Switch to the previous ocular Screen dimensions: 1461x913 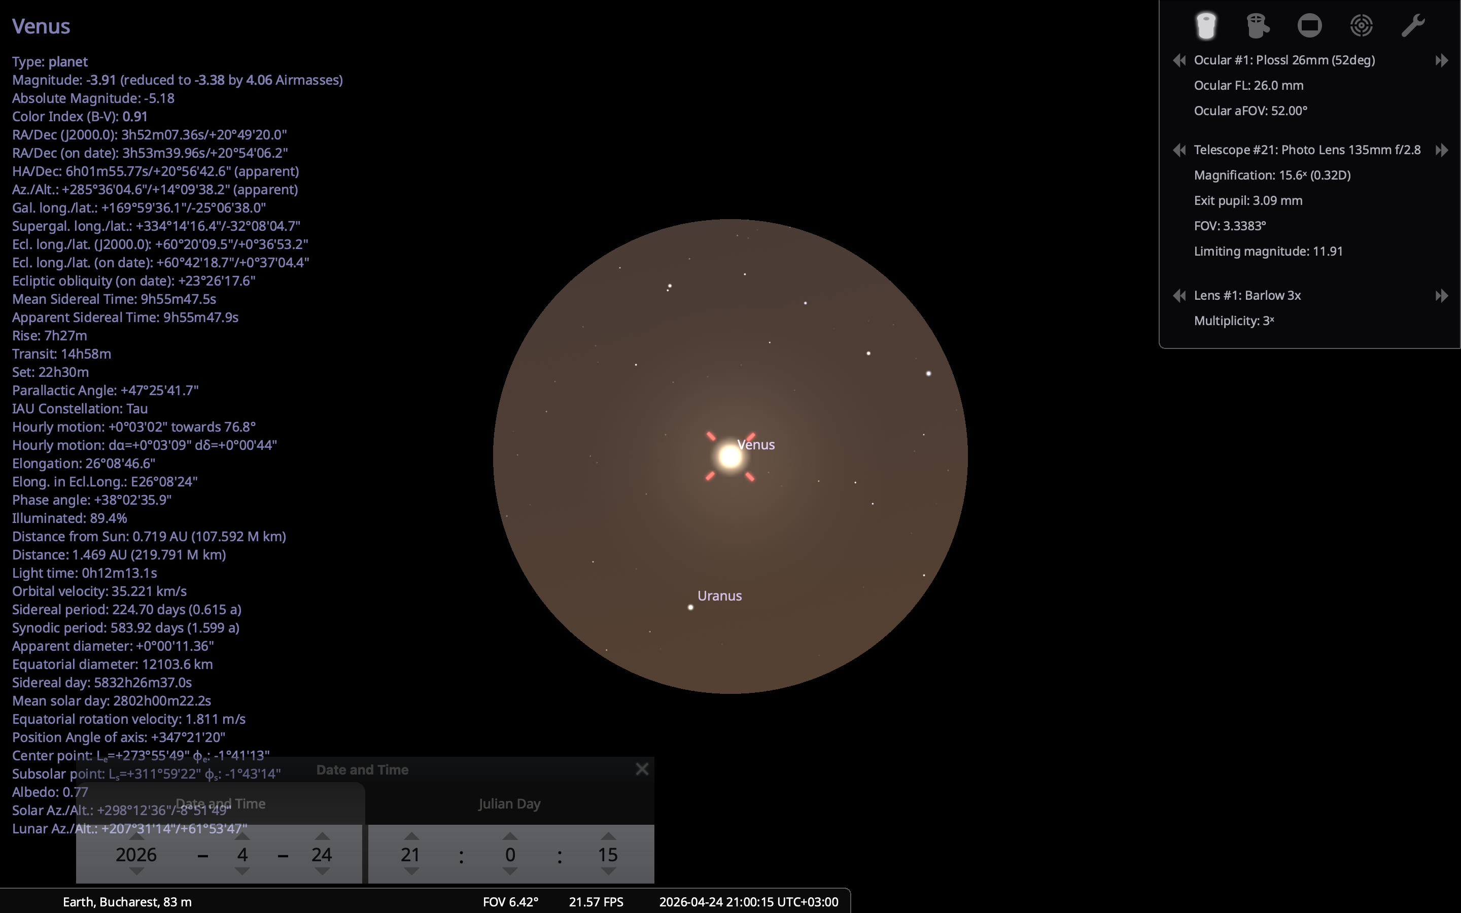tap(1179, 60)
